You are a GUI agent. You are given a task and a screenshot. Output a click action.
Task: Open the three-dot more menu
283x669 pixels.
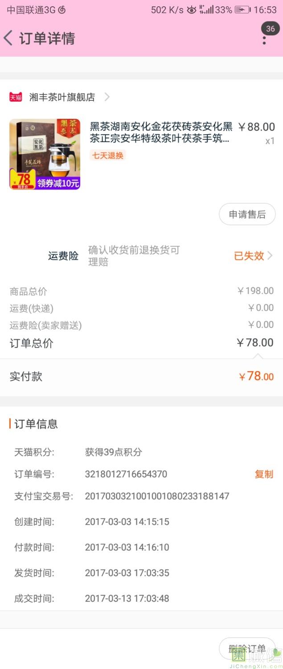pyautogui.click(x=264, y=40)
